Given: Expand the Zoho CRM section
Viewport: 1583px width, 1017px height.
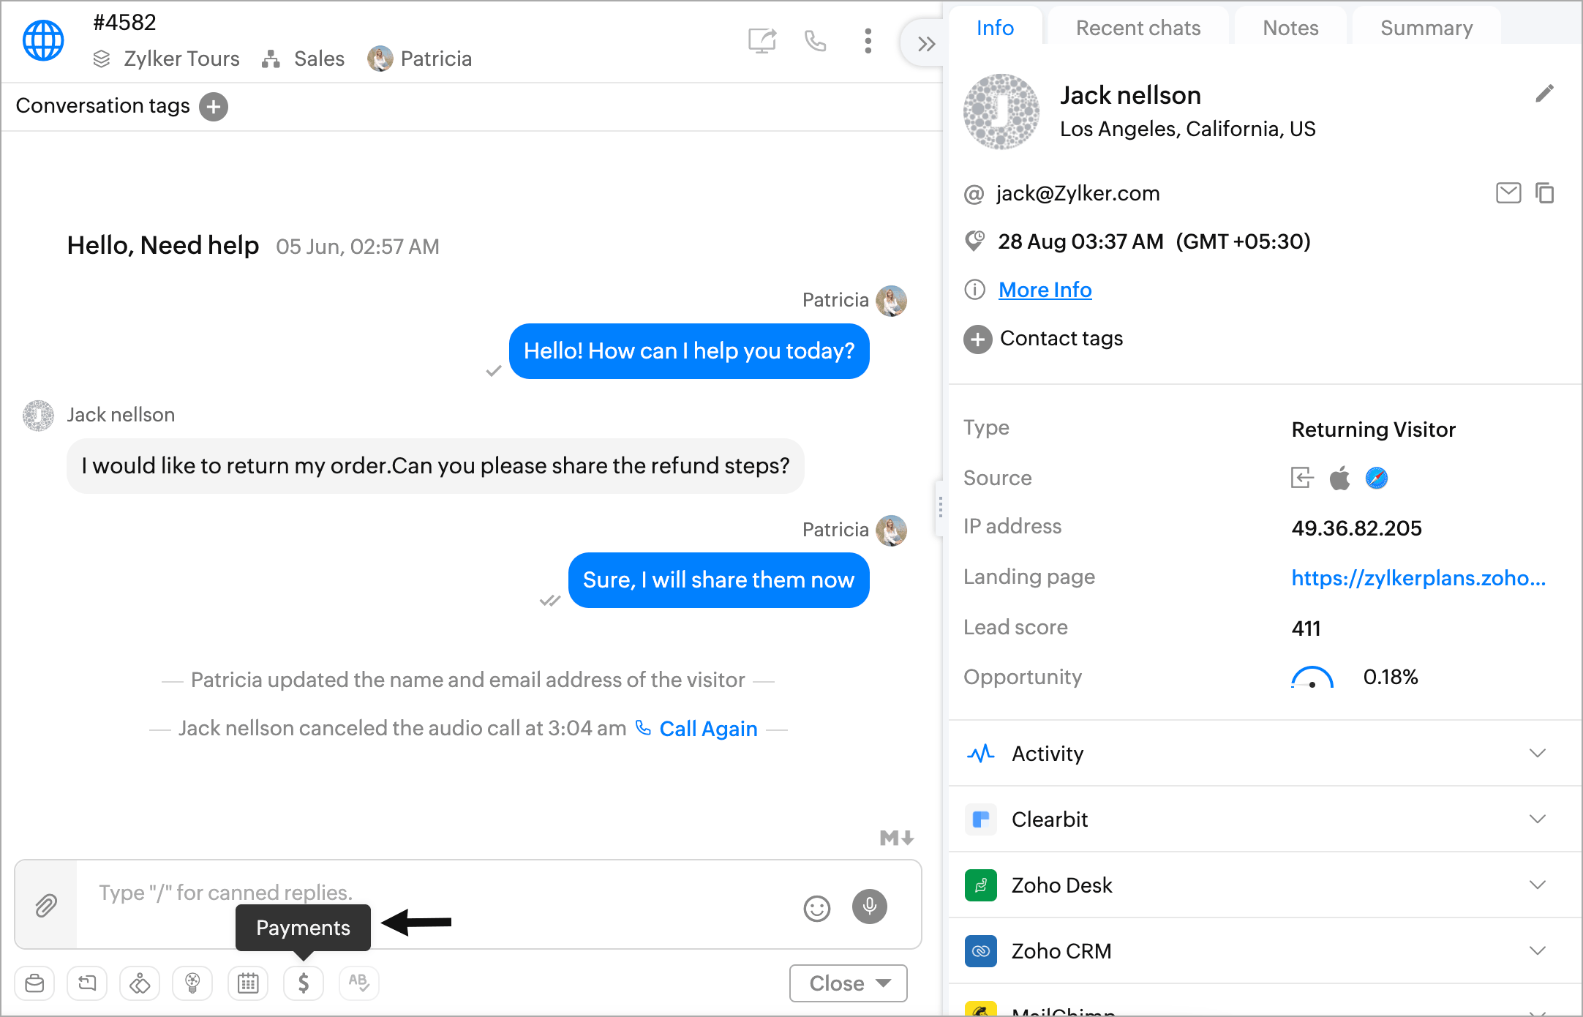Looking at the screenshot, I should [1537, 950].
